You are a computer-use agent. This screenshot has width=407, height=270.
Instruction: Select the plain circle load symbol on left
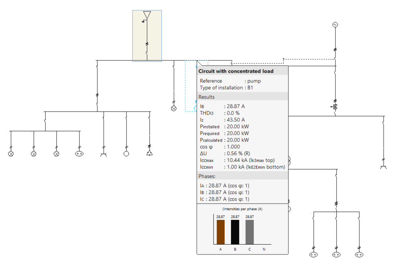[126, 153]
